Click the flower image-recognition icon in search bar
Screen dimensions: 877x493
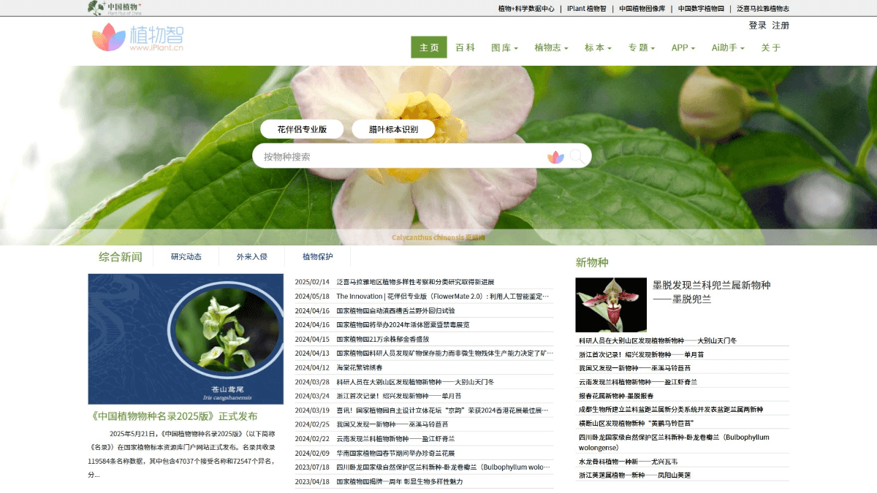pos(555,156)
